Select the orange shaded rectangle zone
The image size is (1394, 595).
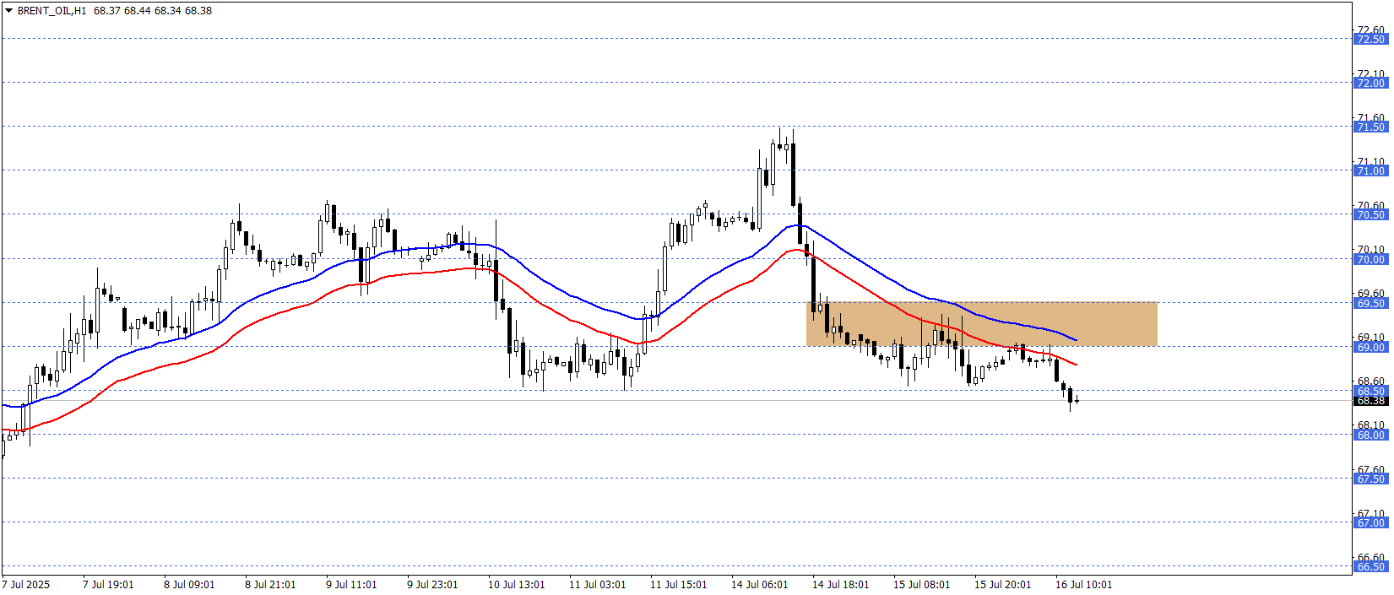pyautogui.click(x=981, y=324)
